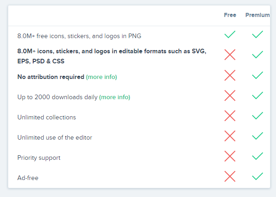Click the Unlimited collections feature text
The height and width of the screenshot is (197, 276).
click(x=47, y=117)
